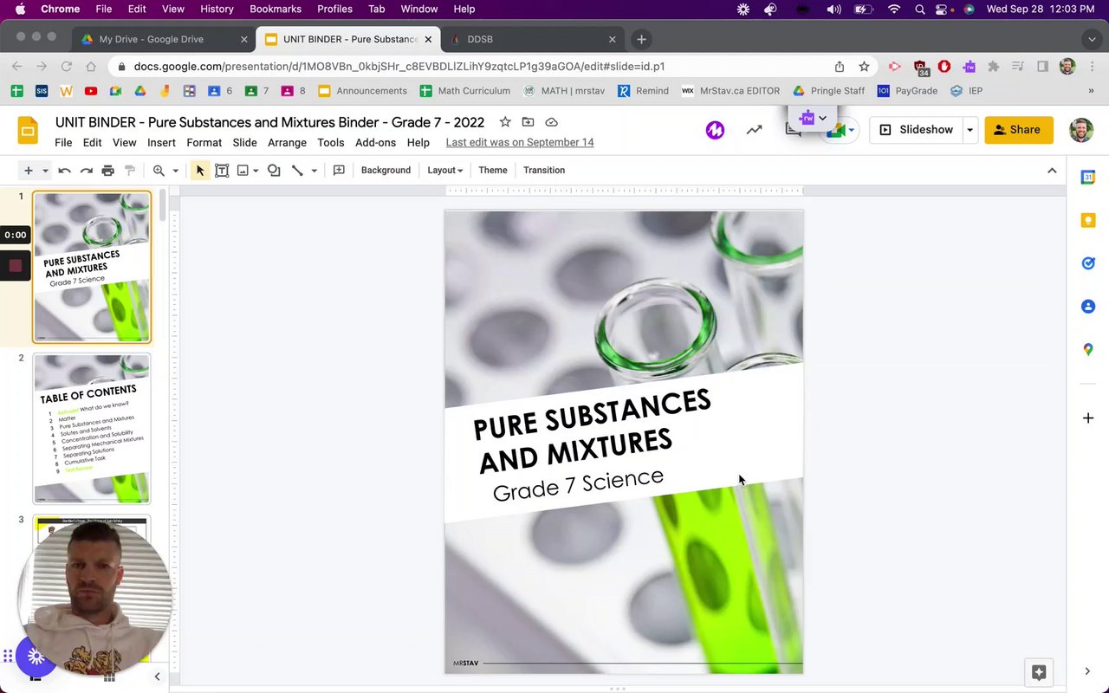Click the activity dashboard trend icon
Viewport: 1109px width, 693px height.
(755, 130)
